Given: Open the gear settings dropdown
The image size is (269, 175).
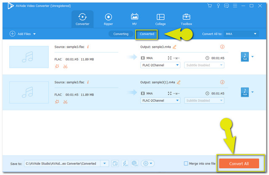Looking at the screenshot, I should [x=148, y=164].
